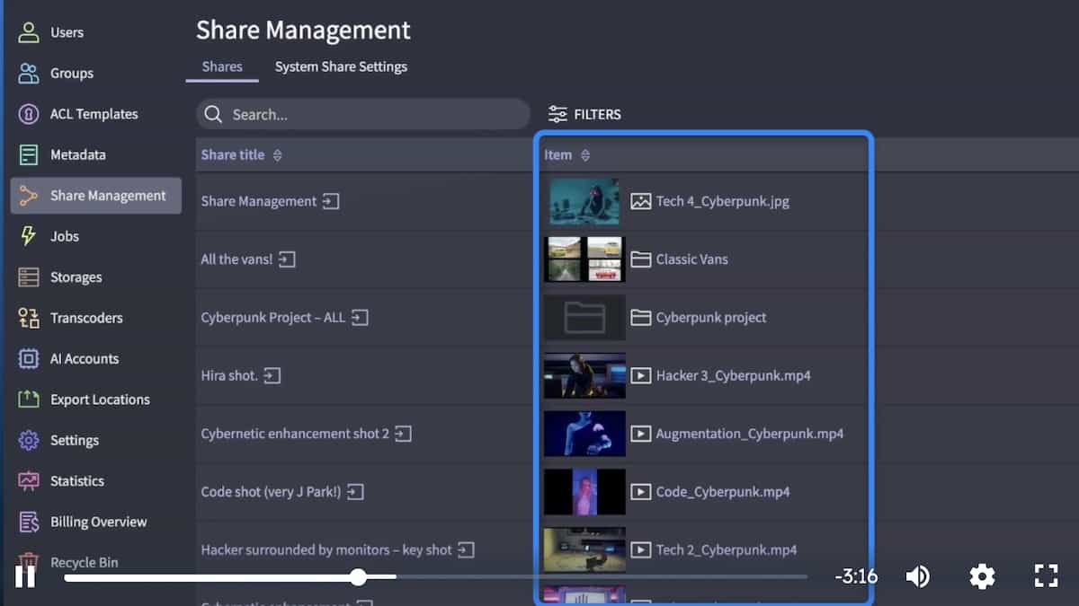Click the Search shares input field
Image resolution: width=1079 pixels, height=606 pixels.
[x=363, y=114]
